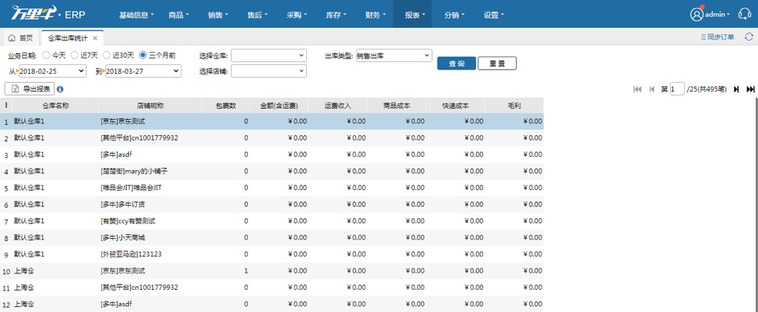This screenshot has height=312, width=758.
Task: Open the column options dots icon in table header
Action: coord(6,105)
